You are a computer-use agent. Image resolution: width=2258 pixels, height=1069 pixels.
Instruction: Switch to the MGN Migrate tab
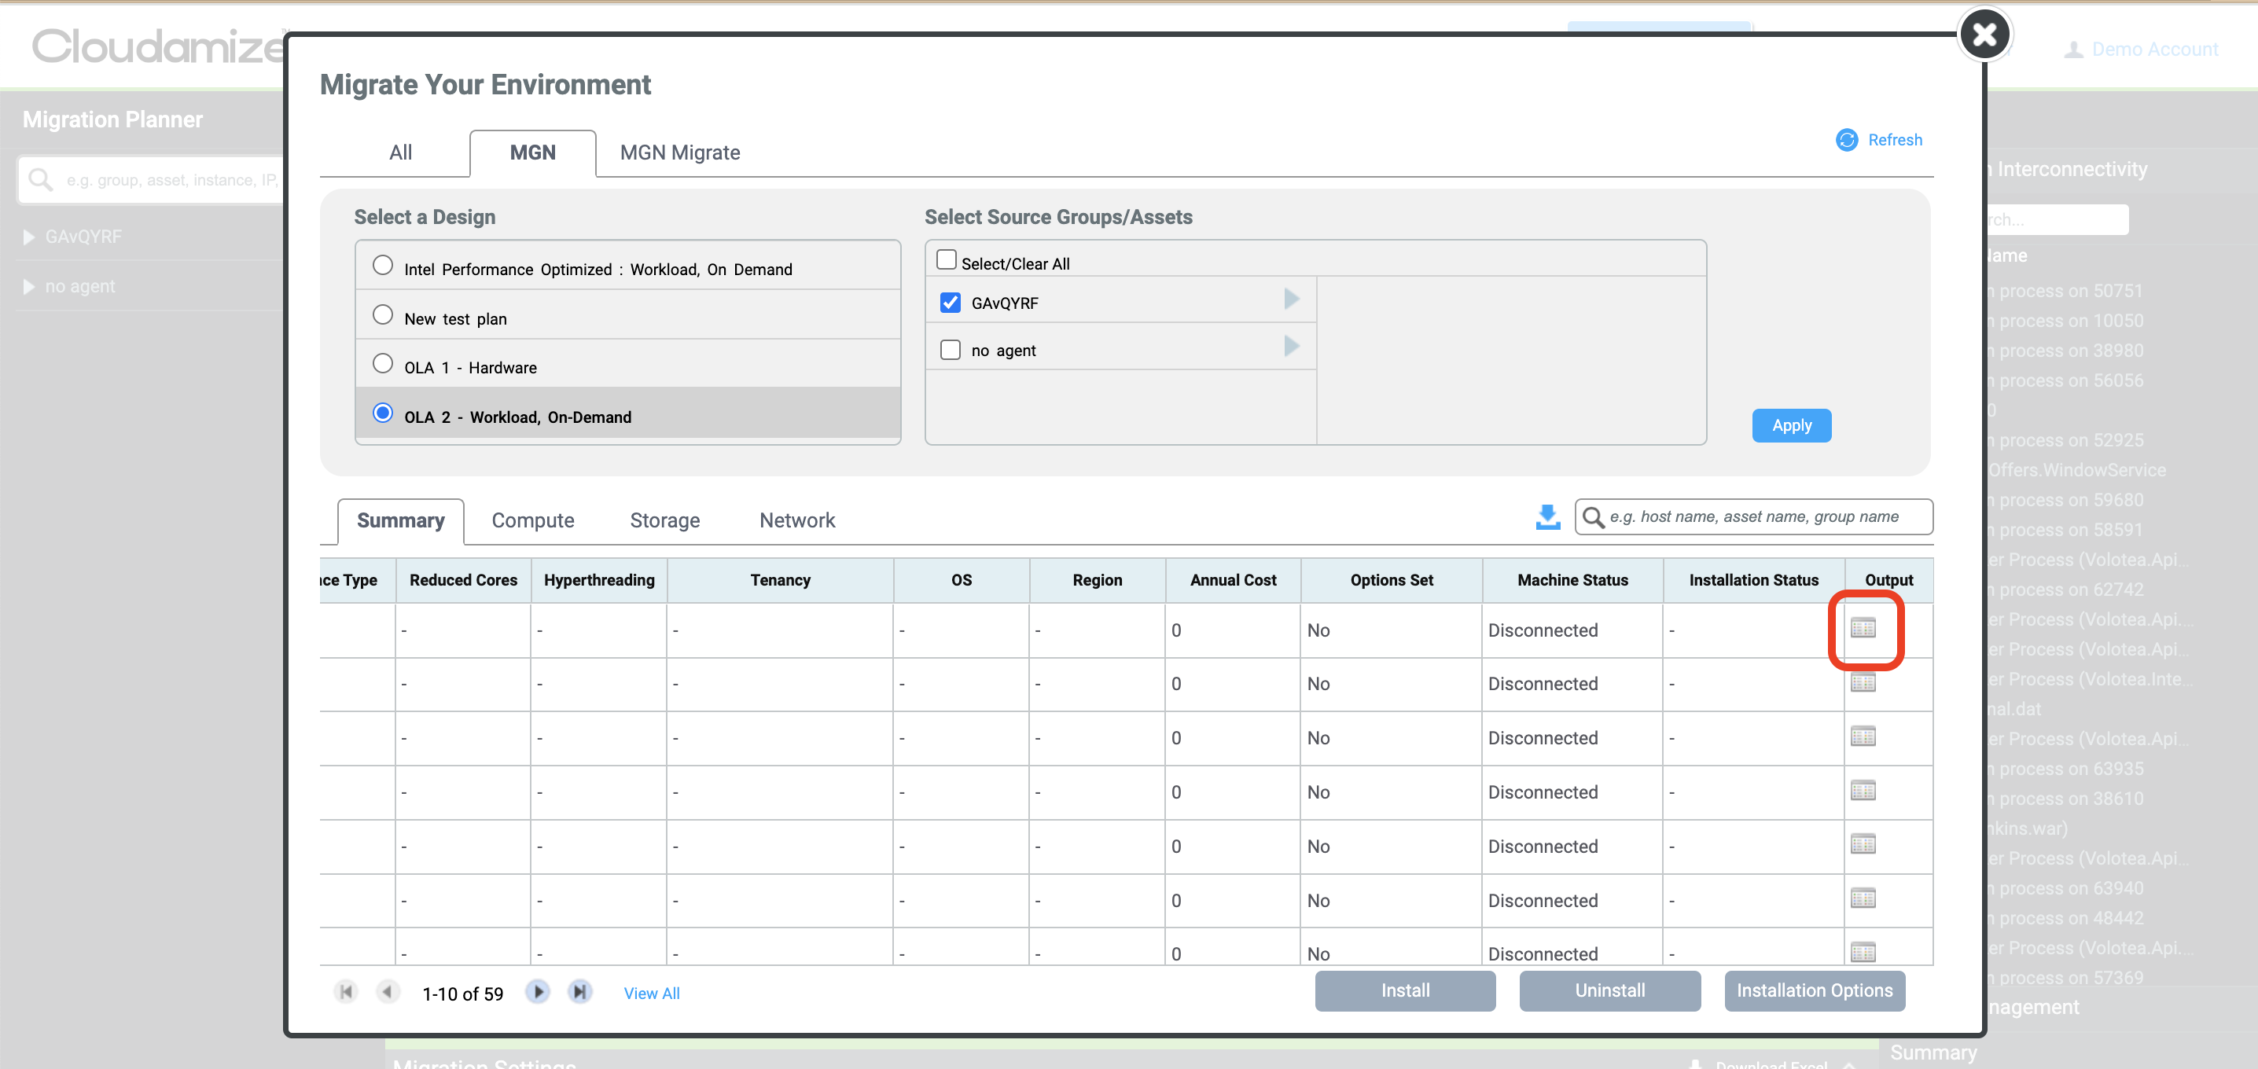point(680,152)
